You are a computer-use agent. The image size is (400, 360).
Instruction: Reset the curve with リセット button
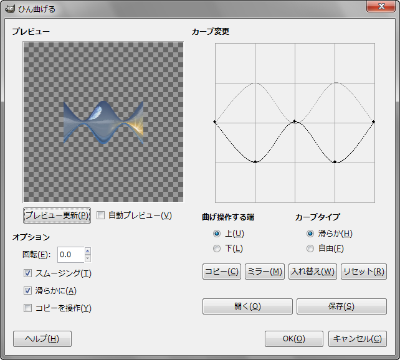pyautogui.click(x=364, y=272)
